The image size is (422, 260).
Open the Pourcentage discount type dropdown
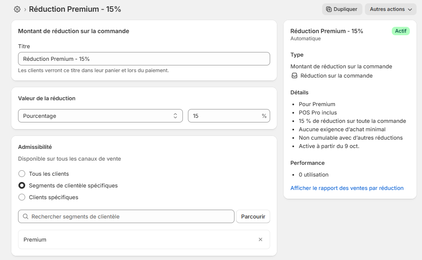[x=100, y=116]
